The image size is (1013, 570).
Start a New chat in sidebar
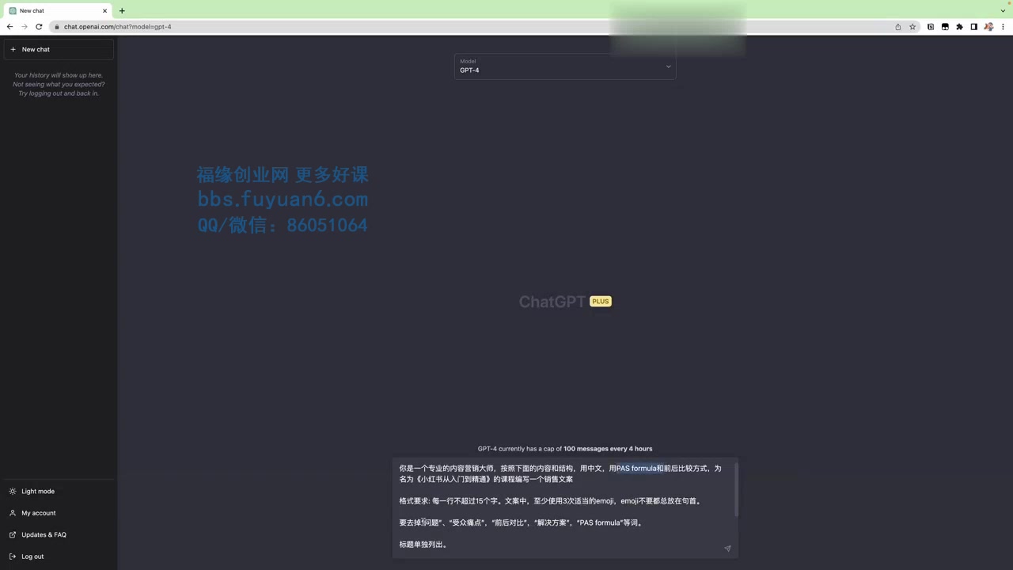(x=59, y=49)
